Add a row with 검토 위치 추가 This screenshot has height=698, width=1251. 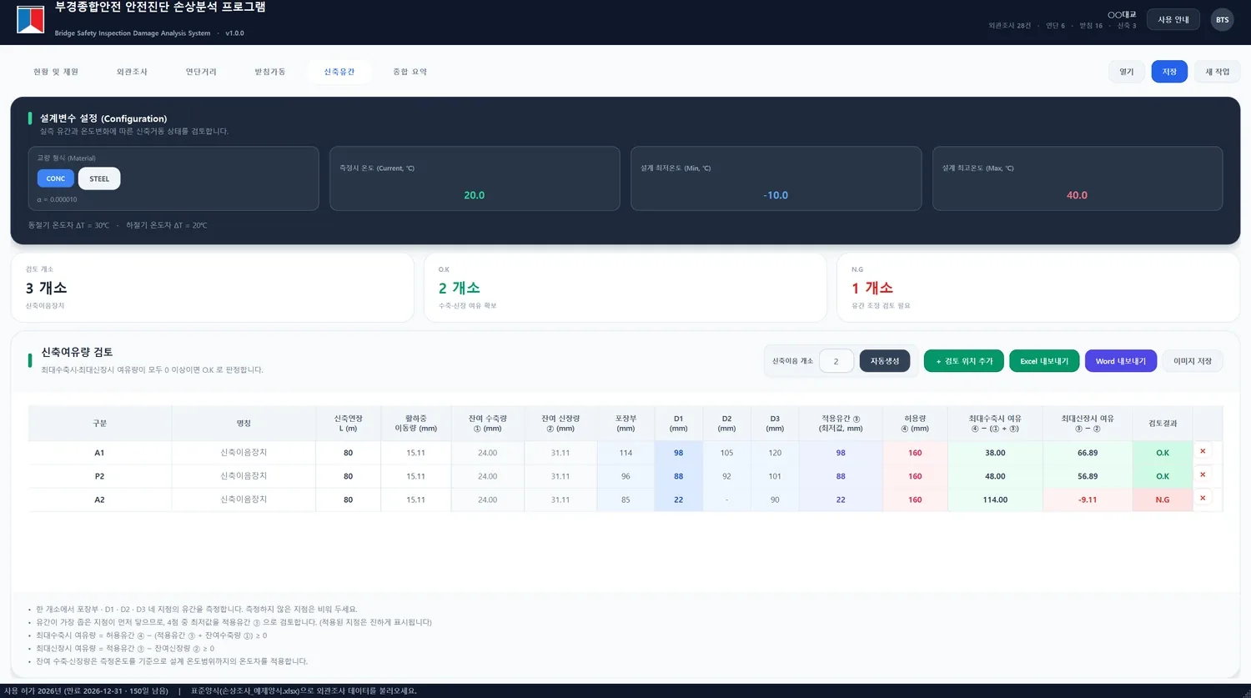coord(964,361)
